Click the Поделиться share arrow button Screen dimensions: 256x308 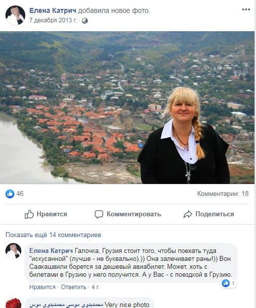209,214
